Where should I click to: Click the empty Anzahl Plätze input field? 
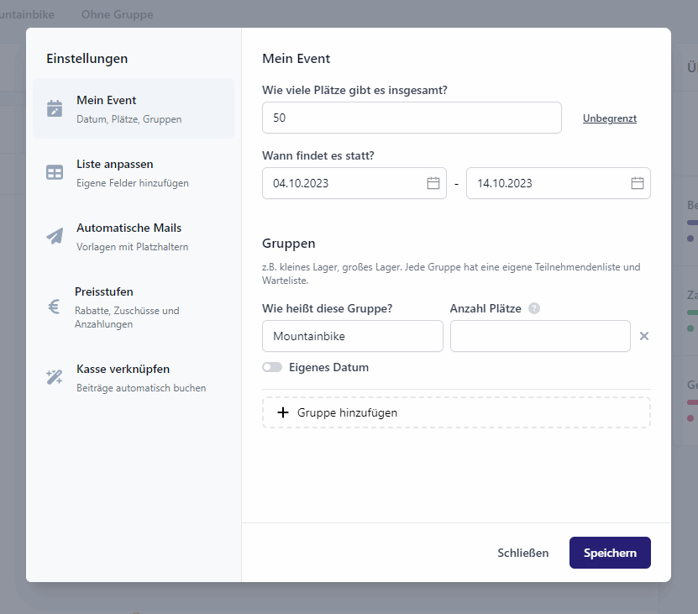[540, 336]
